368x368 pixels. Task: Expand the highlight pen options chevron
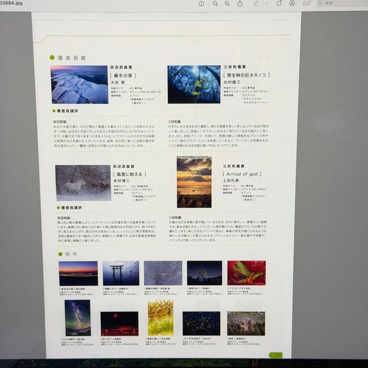click(x=267, y=3)
